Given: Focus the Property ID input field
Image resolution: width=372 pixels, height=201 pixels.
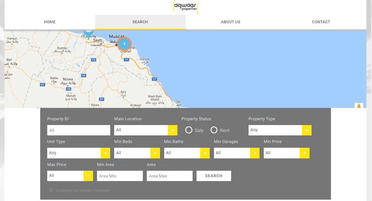Looking at the screenshot, I should pyautogui.click(x=79, y=130).
